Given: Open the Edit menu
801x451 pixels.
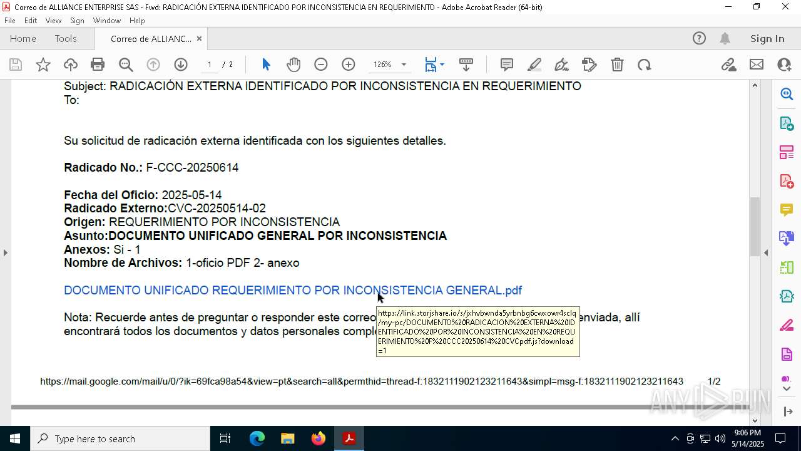Looking at the screenshot, I should click(31, 21).
